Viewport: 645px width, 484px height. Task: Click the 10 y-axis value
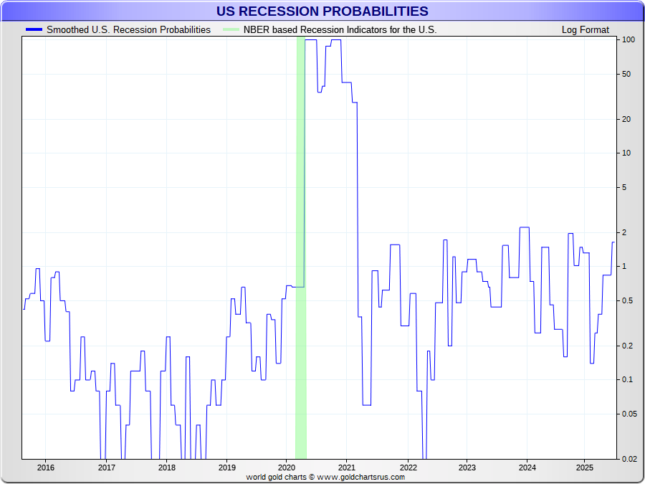(x=626, y=153)
